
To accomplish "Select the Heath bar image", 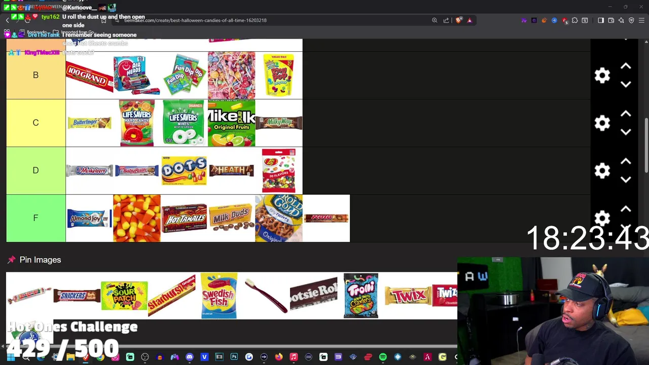I will tap(231, 171).
